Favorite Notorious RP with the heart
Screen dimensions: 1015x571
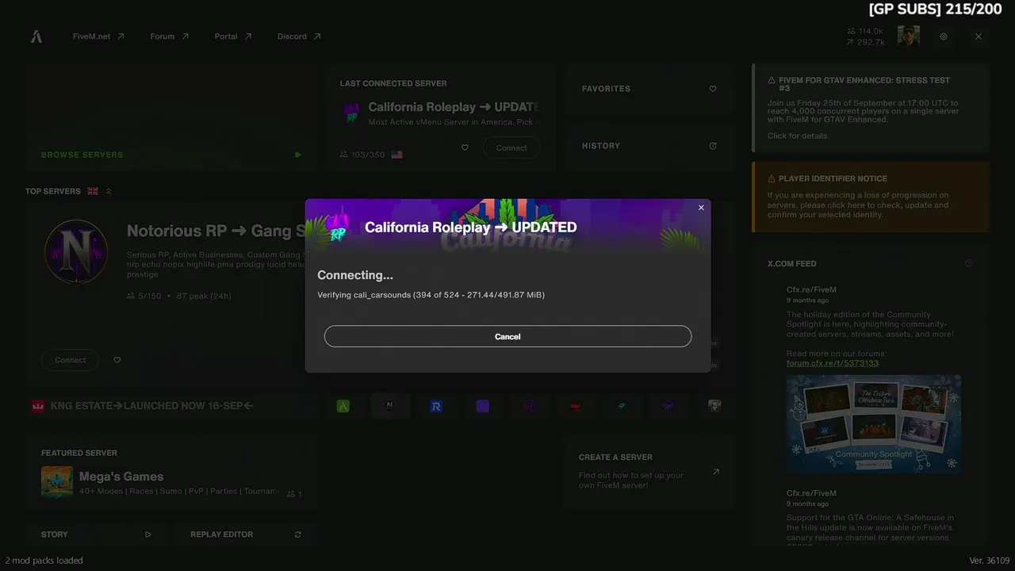click(117, 360)
